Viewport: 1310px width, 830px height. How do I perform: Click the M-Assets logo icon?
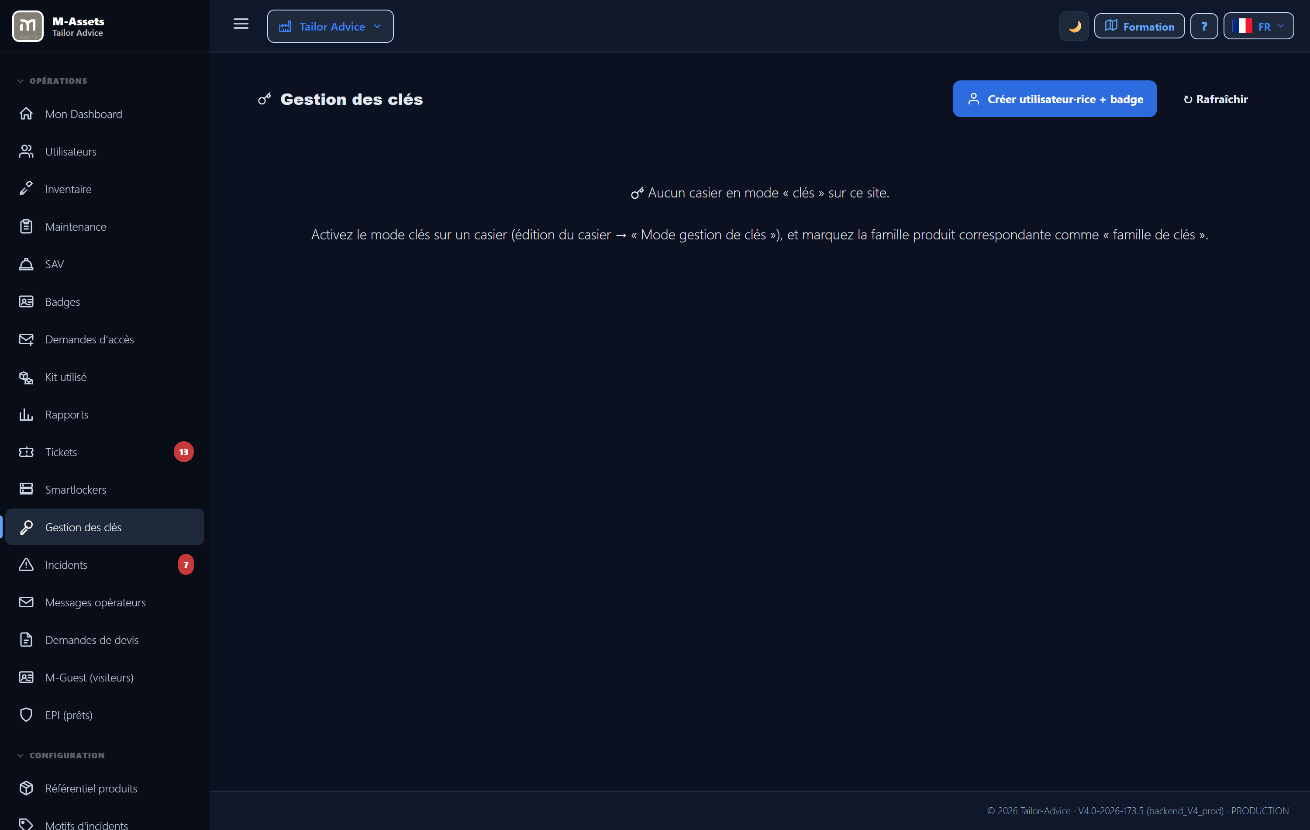coord(28,26)
